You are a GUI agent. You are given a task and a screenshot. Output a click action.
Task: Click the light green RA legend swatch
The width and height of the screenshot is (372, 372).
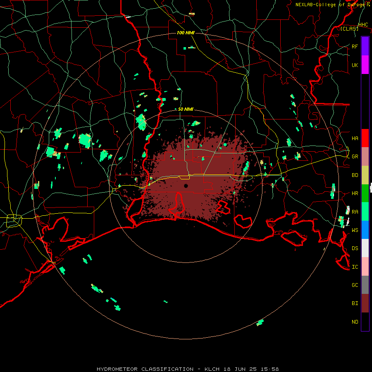coord(365,212)
